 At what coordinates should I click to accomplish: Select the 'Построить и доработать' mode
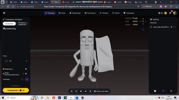click(x=22, y=24)
